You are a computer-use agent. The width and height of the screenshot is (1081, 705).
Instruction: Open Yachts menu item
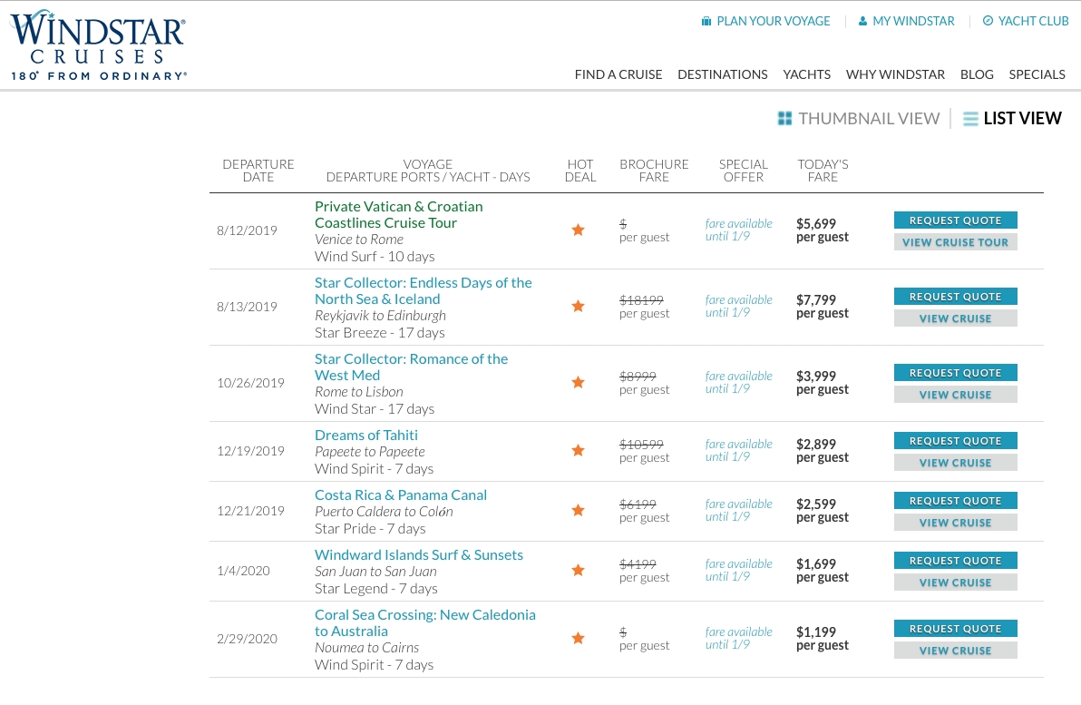click(x=806, y=74)
